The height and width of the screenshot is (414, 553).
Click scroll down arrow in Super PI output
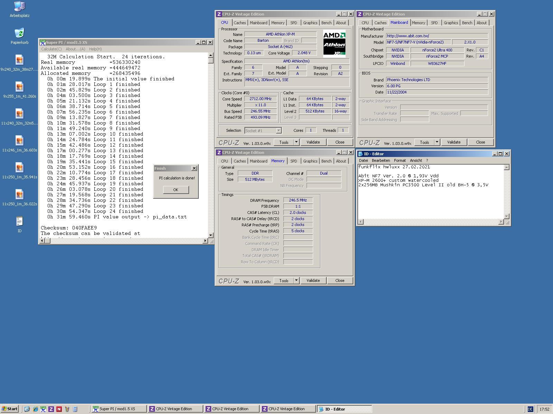pyautogui.click(x=211, y=235)
